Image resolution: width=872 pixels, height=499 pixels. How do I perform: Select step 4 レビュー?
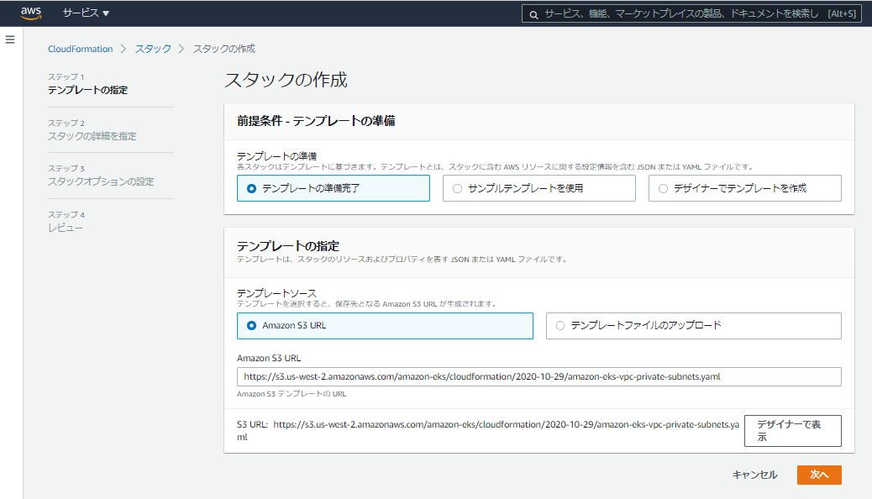click(66, 228)
